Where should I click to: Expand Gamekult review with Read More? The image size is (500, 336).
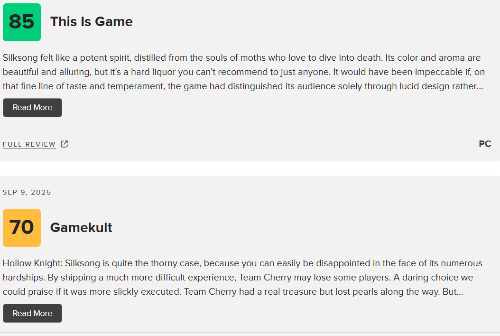tap(32, 313)
